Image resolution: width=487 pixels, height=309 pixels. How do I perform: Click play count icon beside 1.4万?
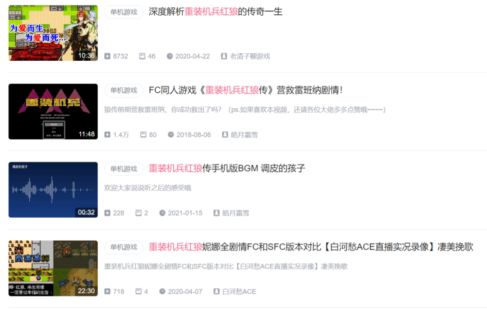click(107, 134)
